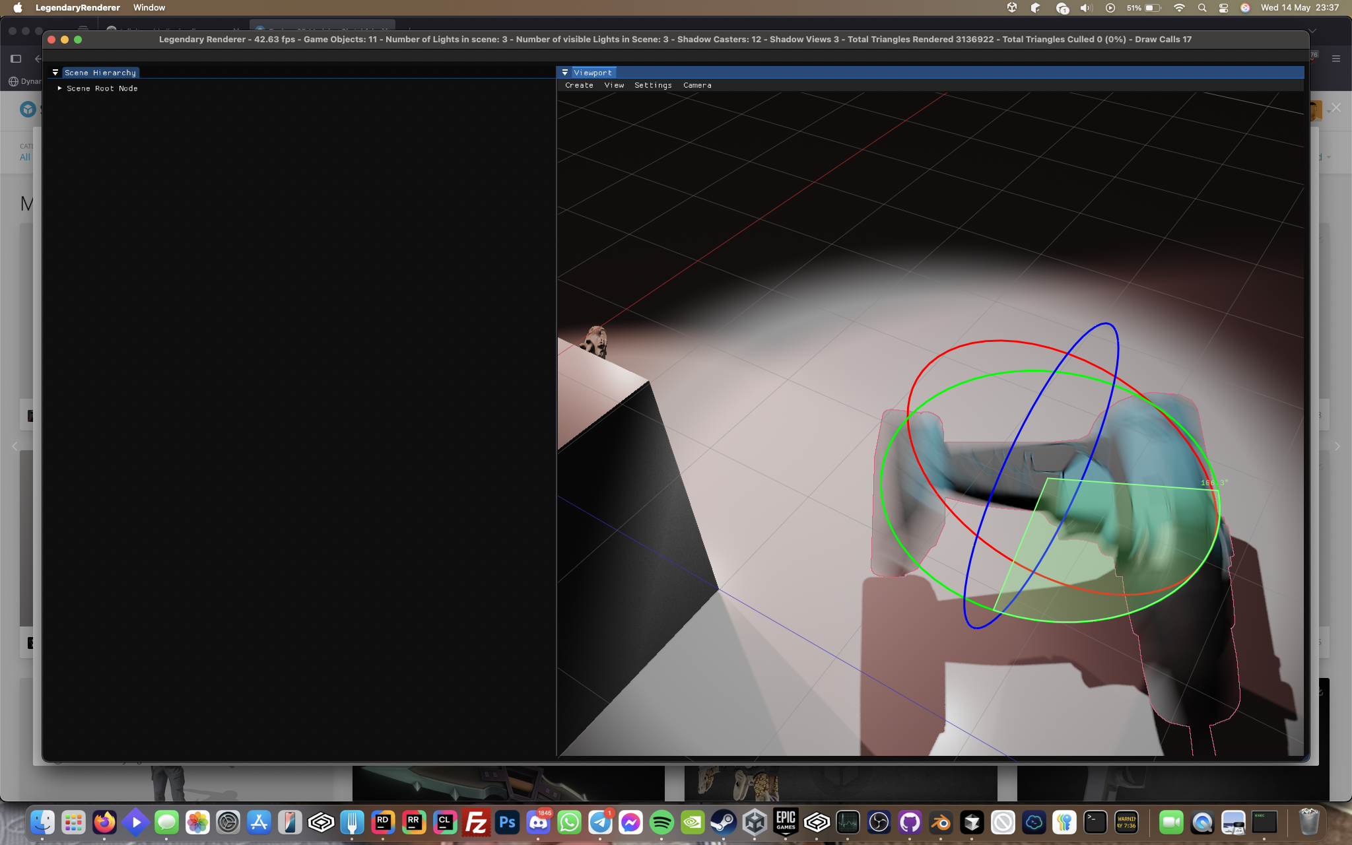1352x845 pixels.
Task: Expand the Scene Root Node tree item
Action: pos(60,88)
